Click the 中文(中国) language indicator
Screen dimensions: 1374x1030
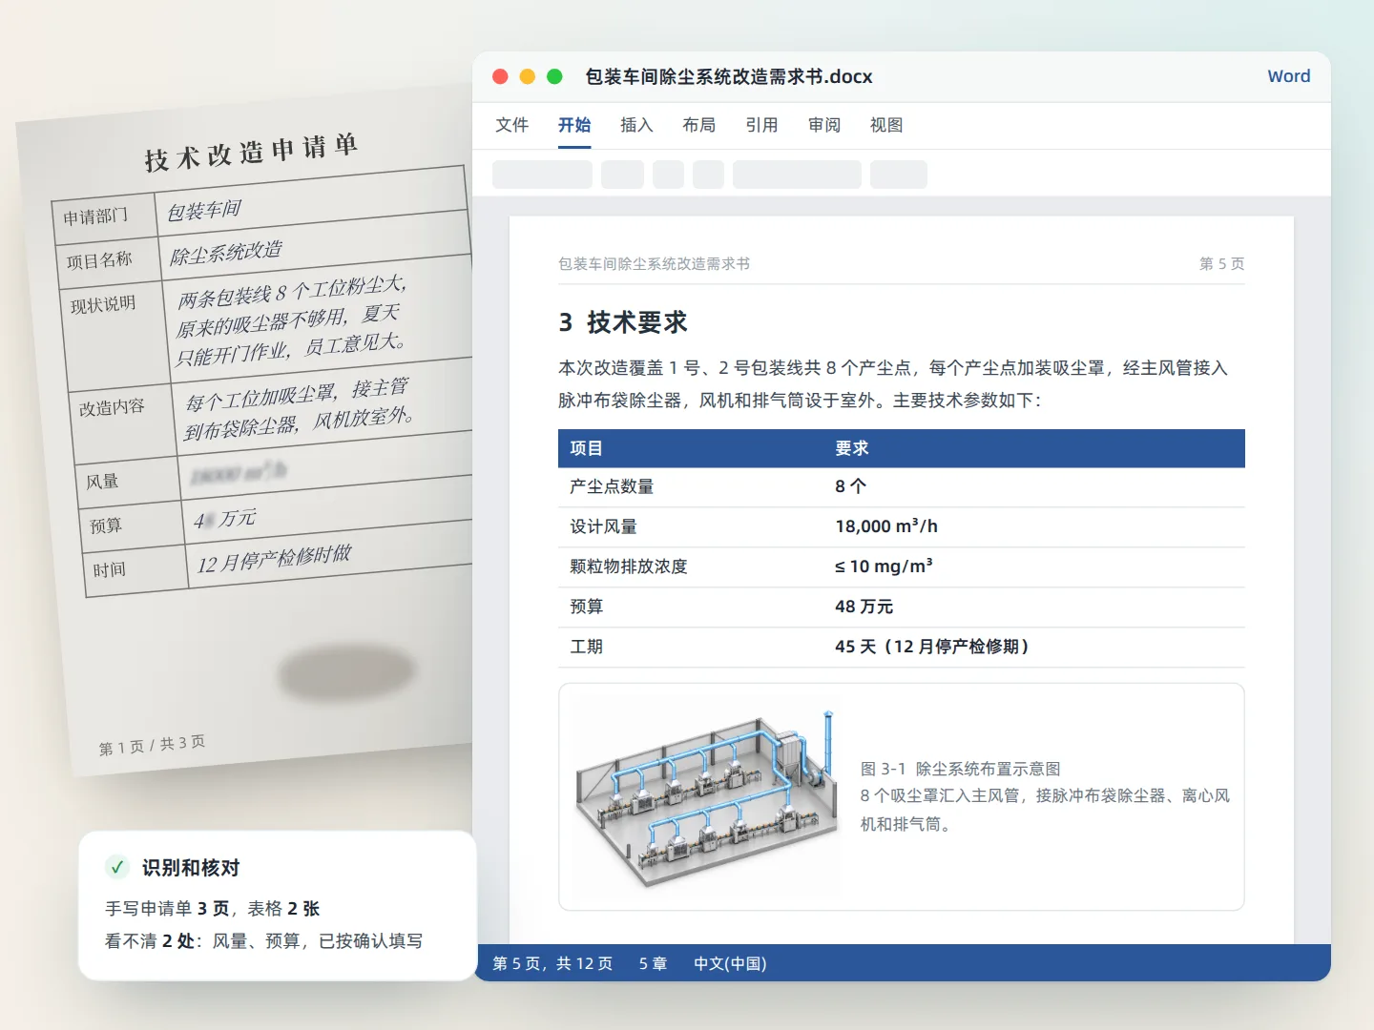(730, 963)
